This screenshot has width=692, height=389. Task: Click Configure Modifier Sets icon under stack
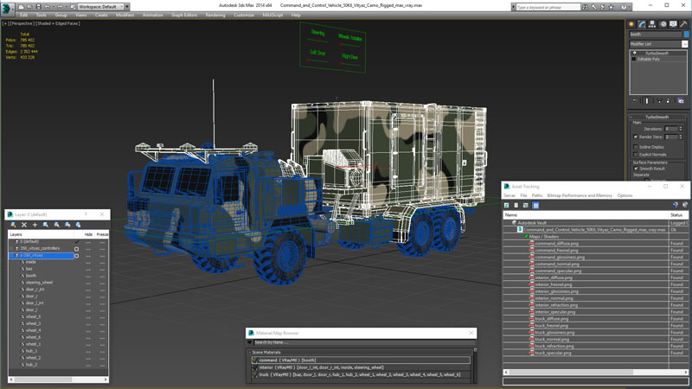(682, 101)
